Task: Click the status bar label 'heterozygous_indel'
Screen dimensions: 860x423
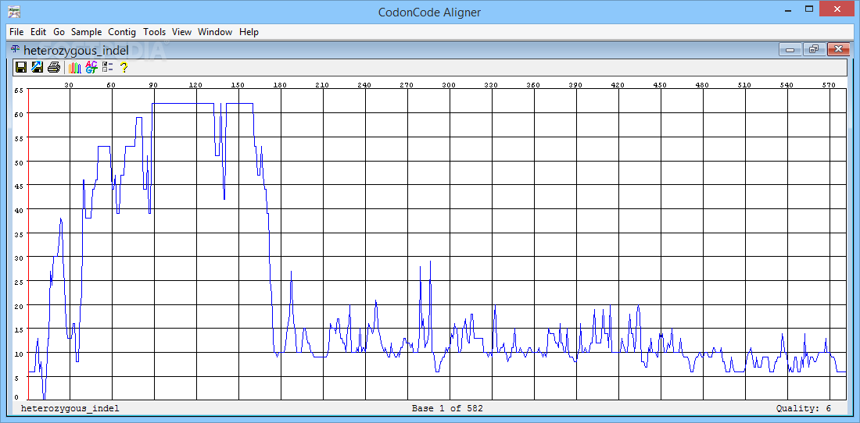Action: (70, 409)
